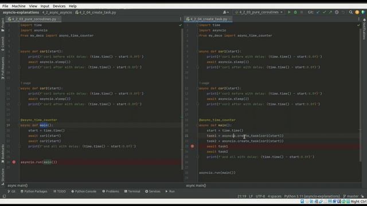
Task: Toggle breakpoint on asyncio.run(main()) line in left editor
Action: 14,162
